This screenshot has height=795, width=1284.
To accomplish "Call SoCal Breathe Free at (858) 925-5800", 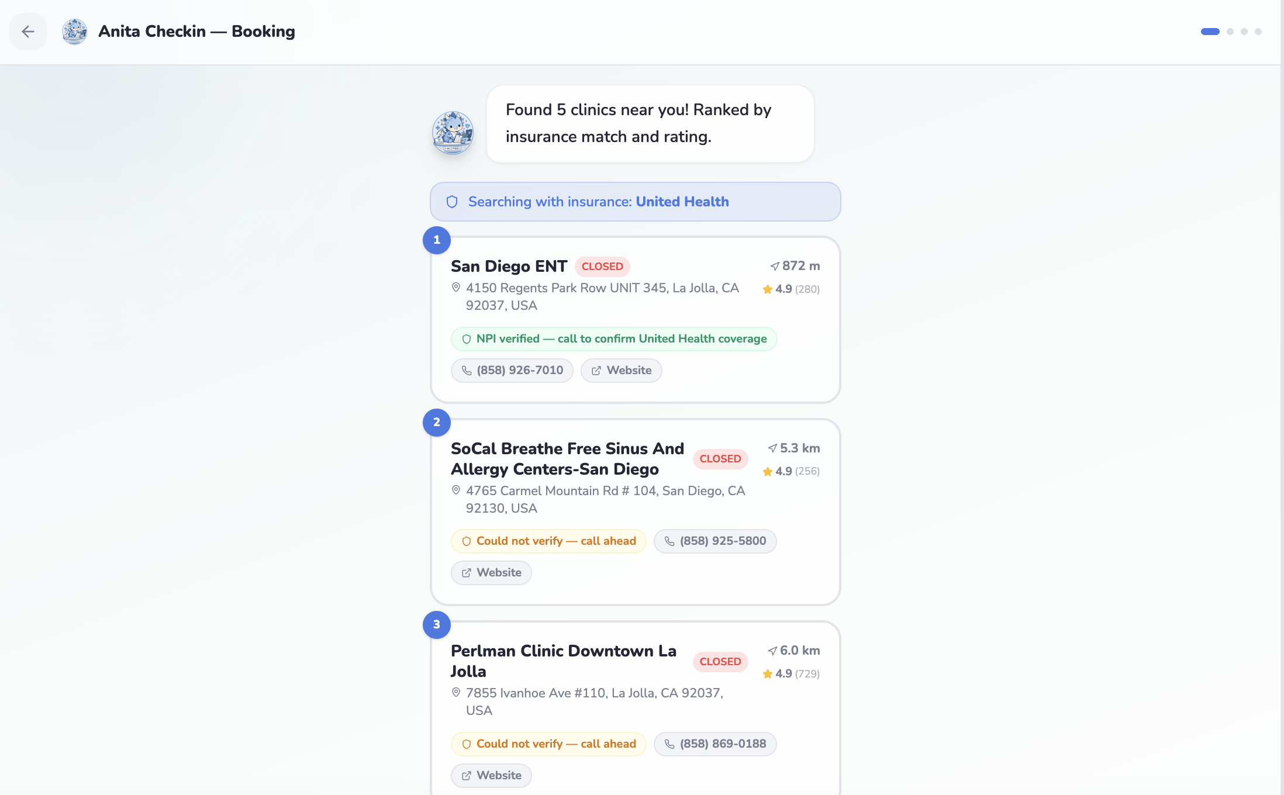I will (x=715, y=541).
